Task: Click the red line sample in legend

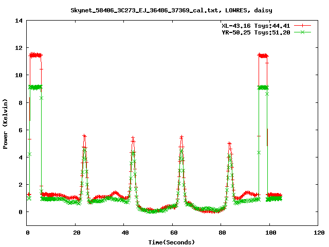Action: tap(302, 26)
